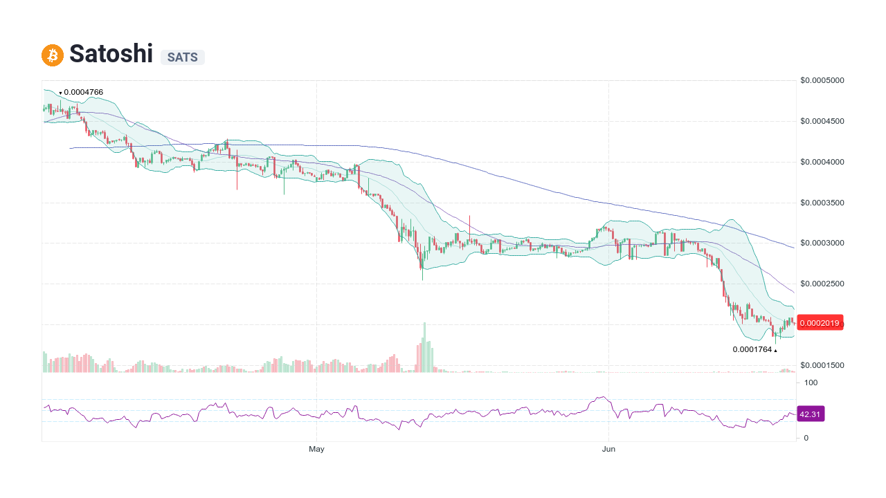Expand the Jun axis label
Screen dimensions: 886x498
click(609, 449)
